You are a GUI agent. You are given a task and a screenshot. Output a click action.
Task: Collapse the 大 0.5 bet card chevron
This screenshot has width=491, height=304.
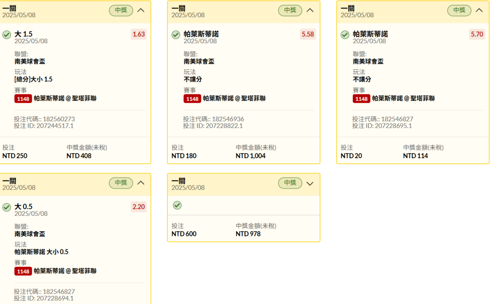141,183
